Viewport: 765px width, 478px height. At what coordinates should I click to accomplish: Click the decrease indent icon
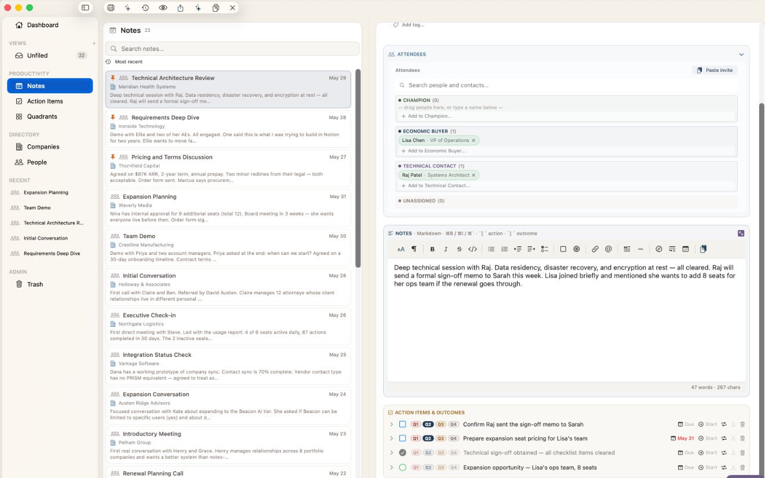[531, 249]
